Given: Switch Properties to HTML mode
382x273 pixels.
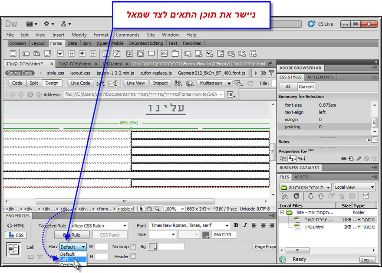Looking at the screenshot, I should pyautogui.click(x=16, y=226).
